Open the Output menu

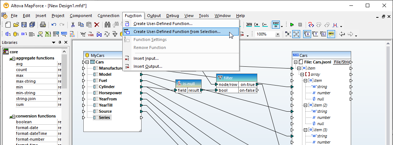tap(154, 16)
